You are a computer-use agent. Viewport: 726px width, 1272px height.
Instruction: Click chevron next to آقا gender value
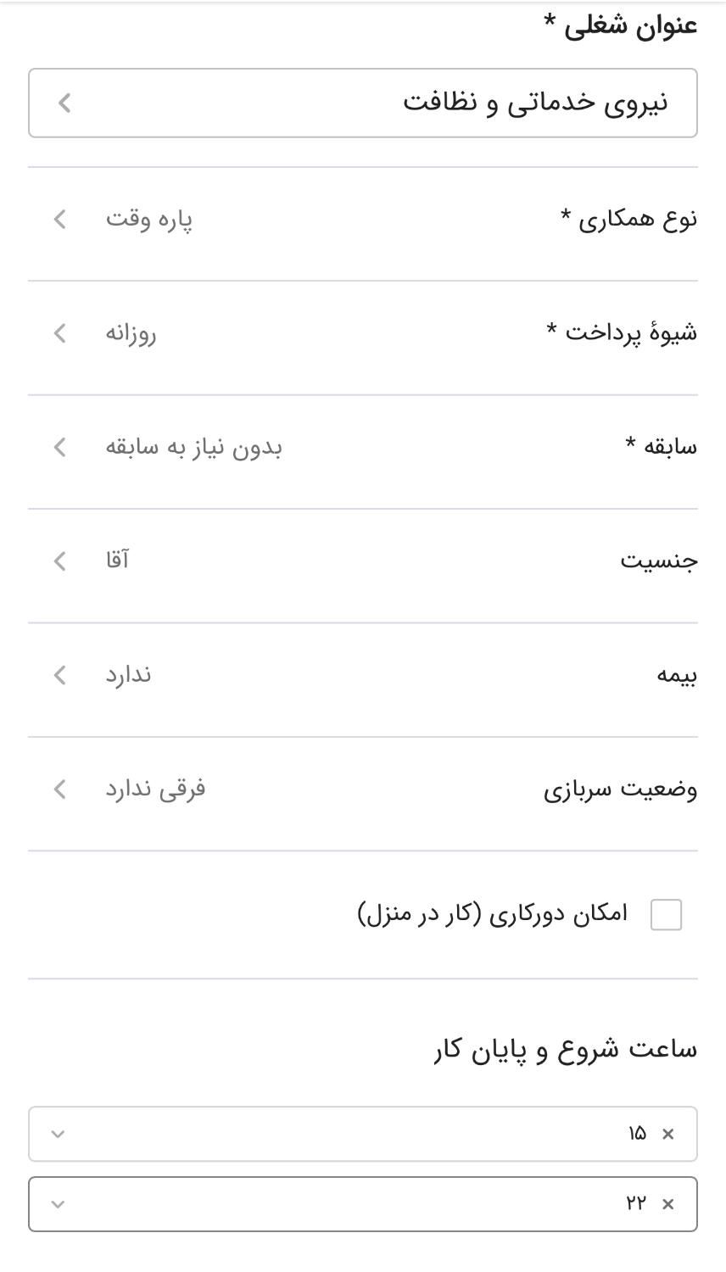[x=59, y=561]
